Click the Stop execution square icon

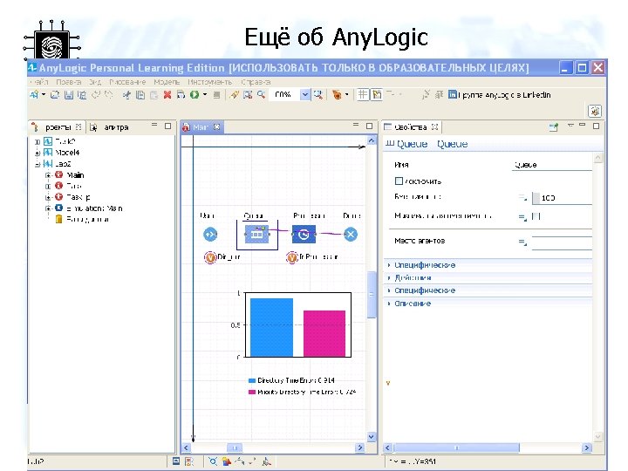216,95
